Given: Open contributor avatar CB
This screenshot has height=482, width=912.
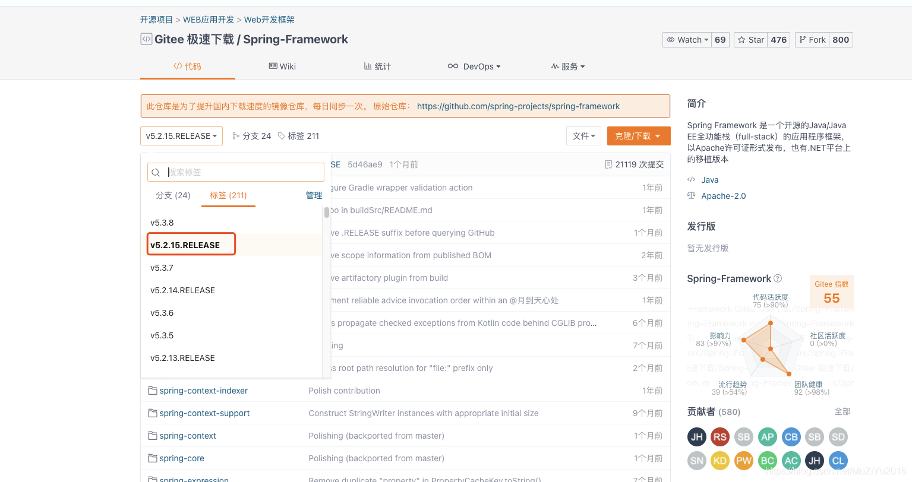Looking at the screenshot, I should pos(791,437).
